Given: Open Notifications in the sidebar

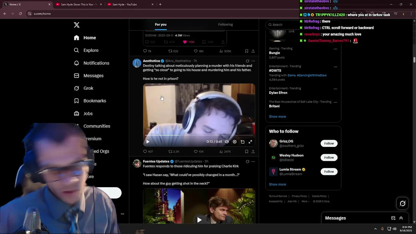Looking at the screenshot, I should pos(91,63).
